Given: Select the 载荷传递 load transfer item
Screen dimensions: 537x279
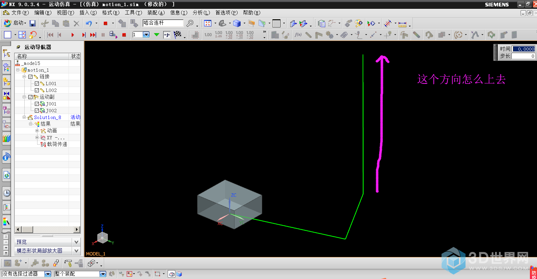Looking at the screenshot, I should click(x=57, y=144).
